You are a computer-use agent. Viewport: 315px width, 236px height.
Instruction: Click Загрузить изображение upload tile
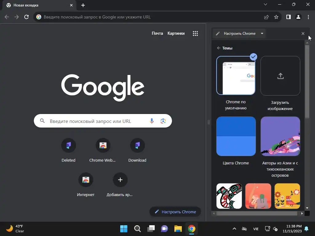coord(280,76)
